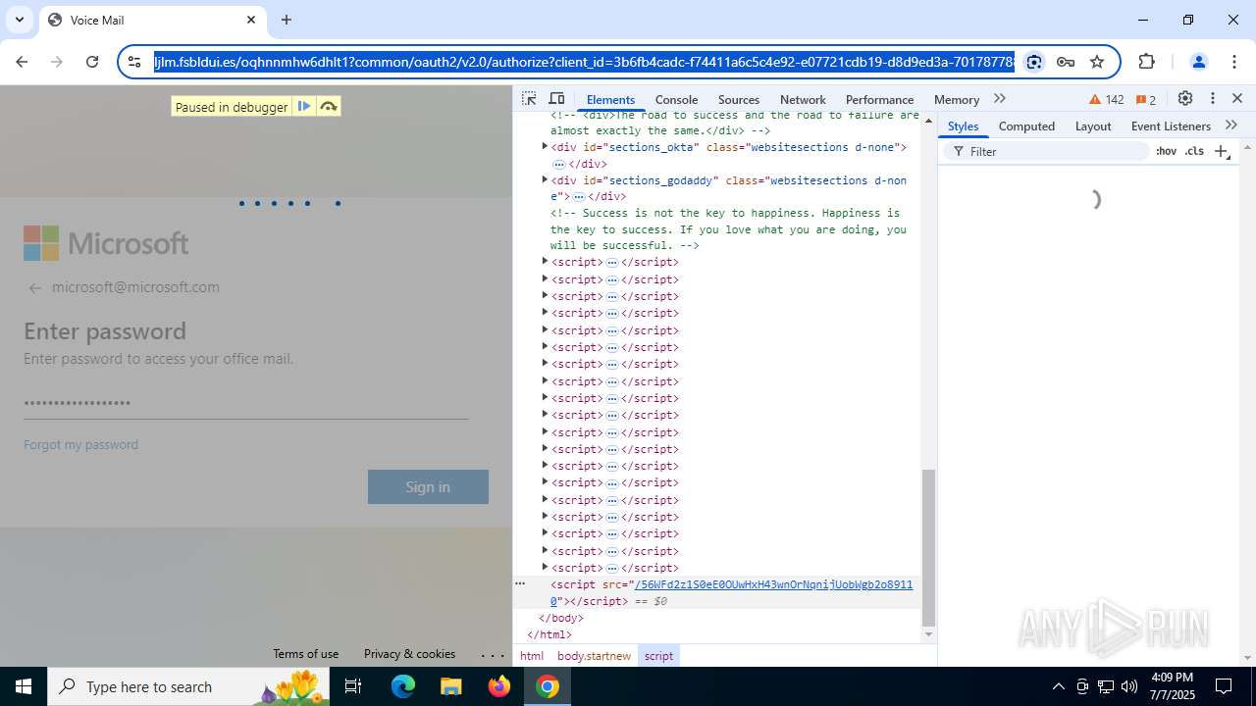Switch to the Network tab
This screenshot has height=706, width=1256.
point(803,100)
